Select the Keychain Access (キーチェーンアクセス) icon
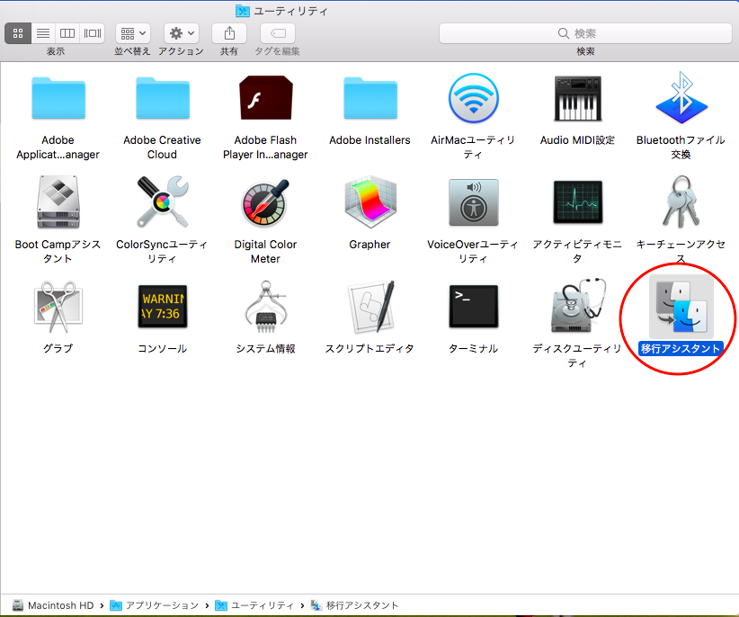Screen dimensions: 739x617 [681, 202]
